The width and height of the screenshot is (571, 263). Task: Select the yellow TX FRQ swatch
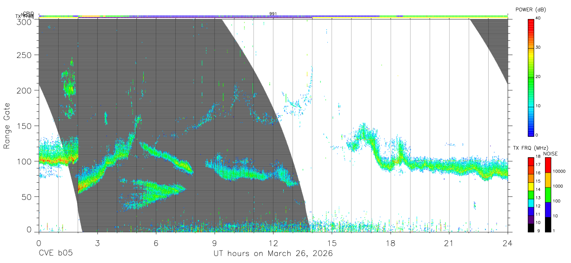point(531,186)
